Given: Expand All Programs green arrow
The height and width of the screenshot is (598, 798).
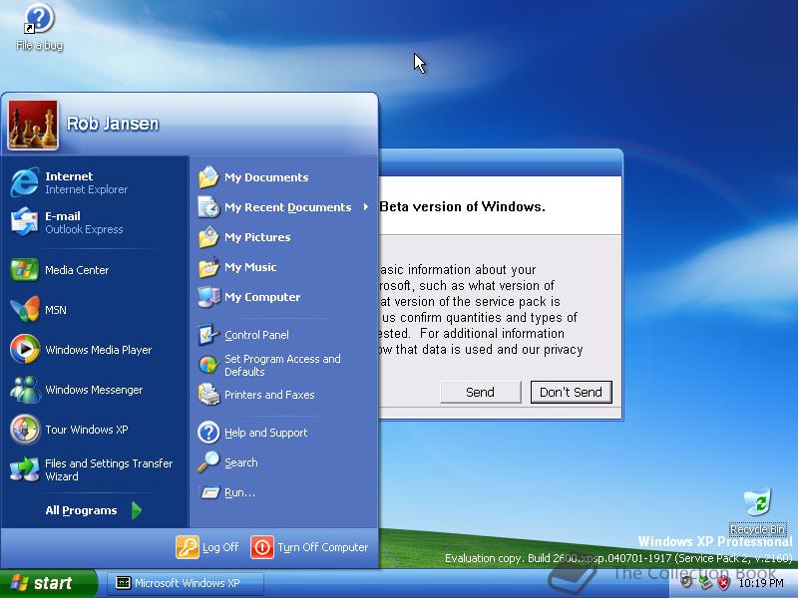Looking at the screenshot, I should 136,510.
